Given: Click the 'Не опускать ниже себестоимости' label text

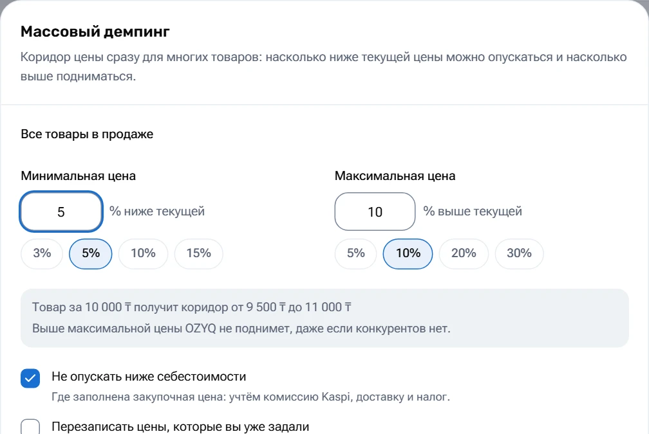Looking at the screenshot, I should [x=149, y=377].
